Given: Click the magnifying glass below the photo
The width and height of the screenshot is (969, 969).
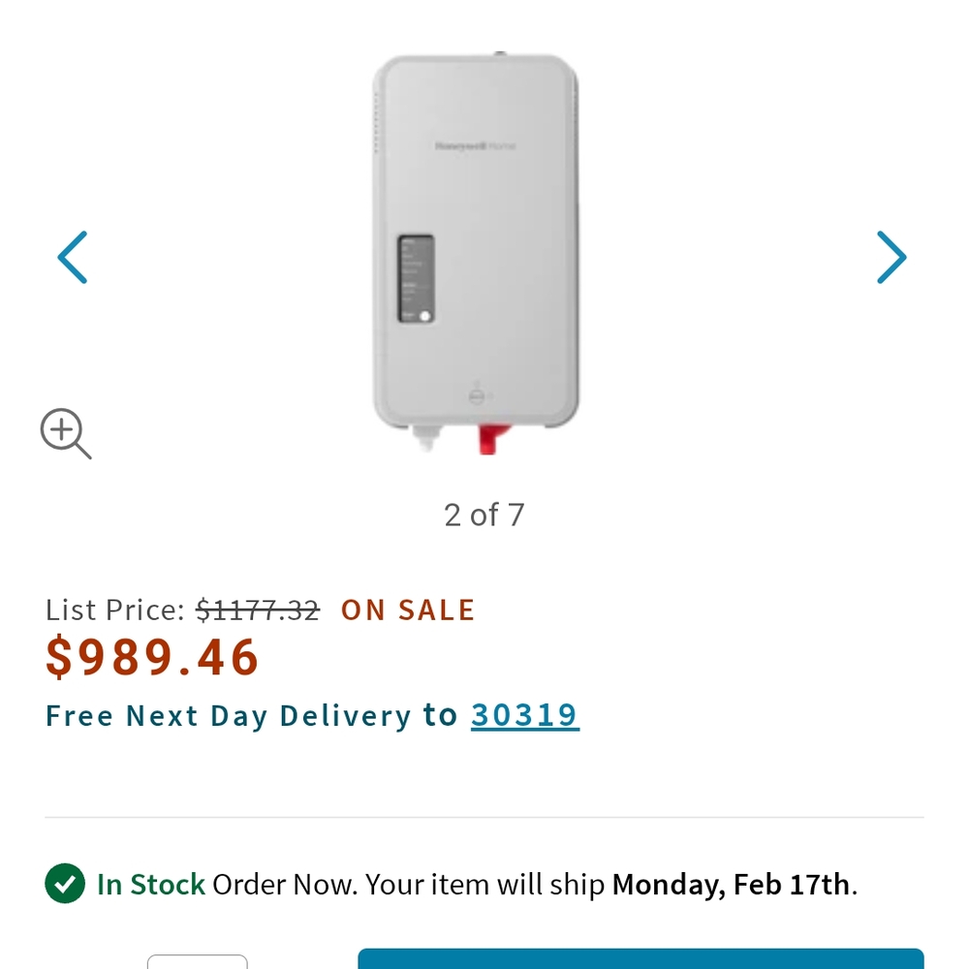Looking at the screenshot, I should click(65, 432).
